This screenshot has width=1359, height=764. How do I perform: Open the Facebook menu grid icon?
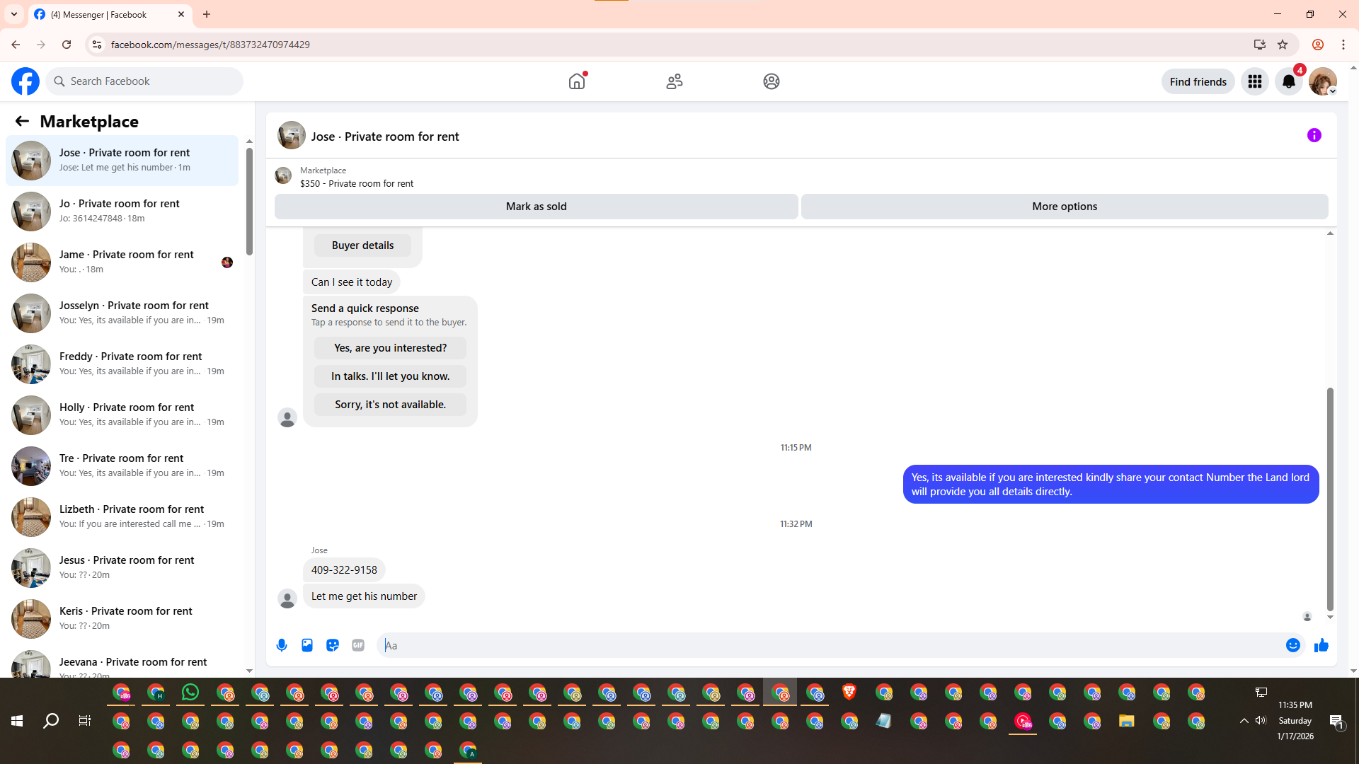(x=1254, y=81)
